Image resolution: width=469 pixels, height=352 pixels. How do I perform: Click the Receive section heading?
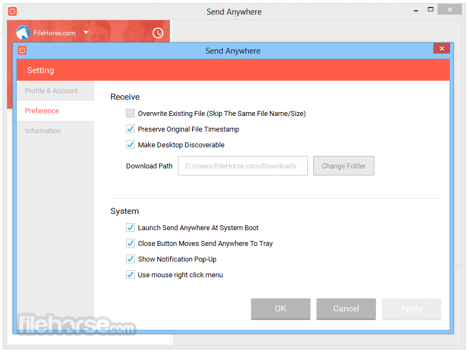point(125,97)
